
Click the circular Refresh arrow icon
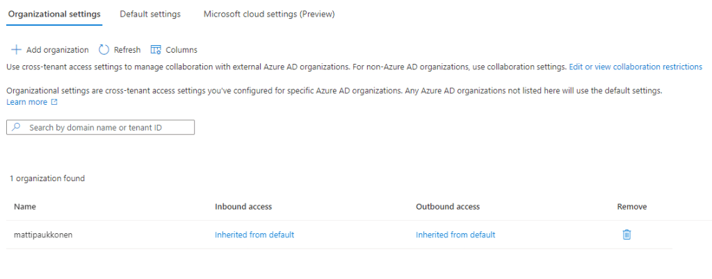104,50
